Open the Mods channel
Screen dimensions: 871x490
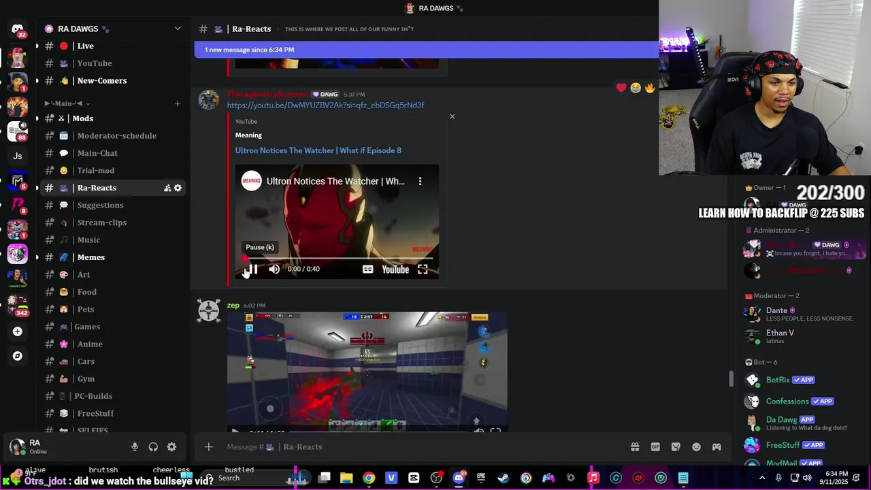(x=113, y=118)
